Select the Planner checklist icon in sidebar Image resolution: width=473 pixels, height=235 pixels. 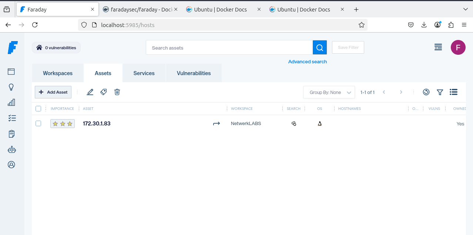pos(11,118)
